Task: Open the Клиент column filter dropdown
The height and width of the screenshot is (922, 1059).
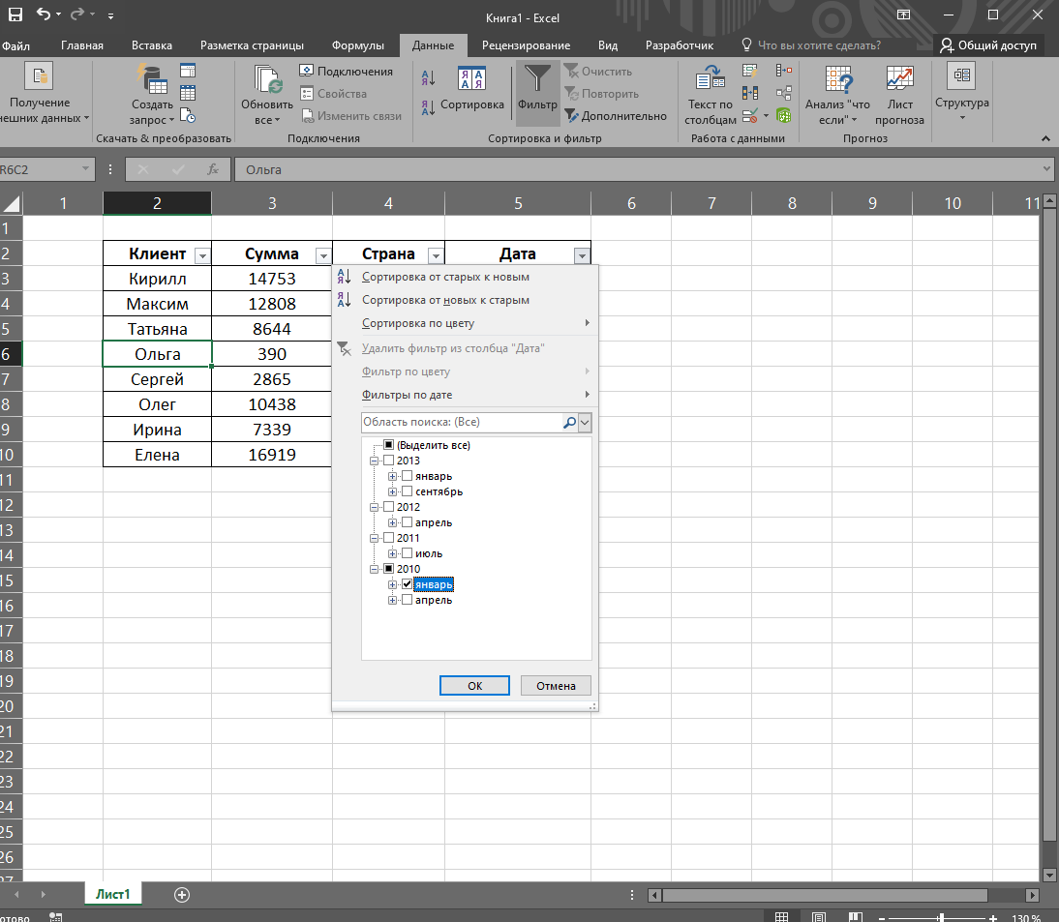Action: [x=202, y=256]
